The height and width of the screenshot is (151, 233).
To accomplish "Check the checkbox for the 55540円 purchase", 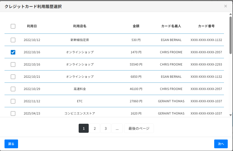I will tap(13, 64).
